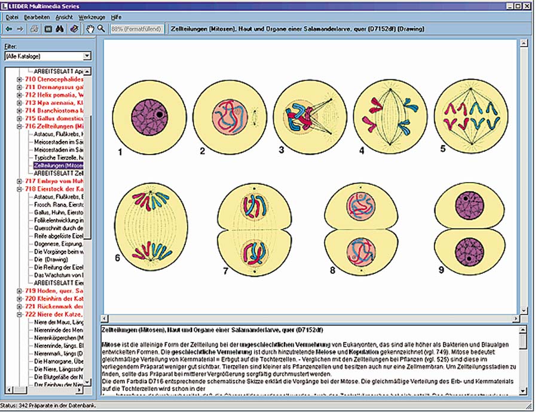Open the Hilfe menu
The image size is (538, 413).
(117, 17)
